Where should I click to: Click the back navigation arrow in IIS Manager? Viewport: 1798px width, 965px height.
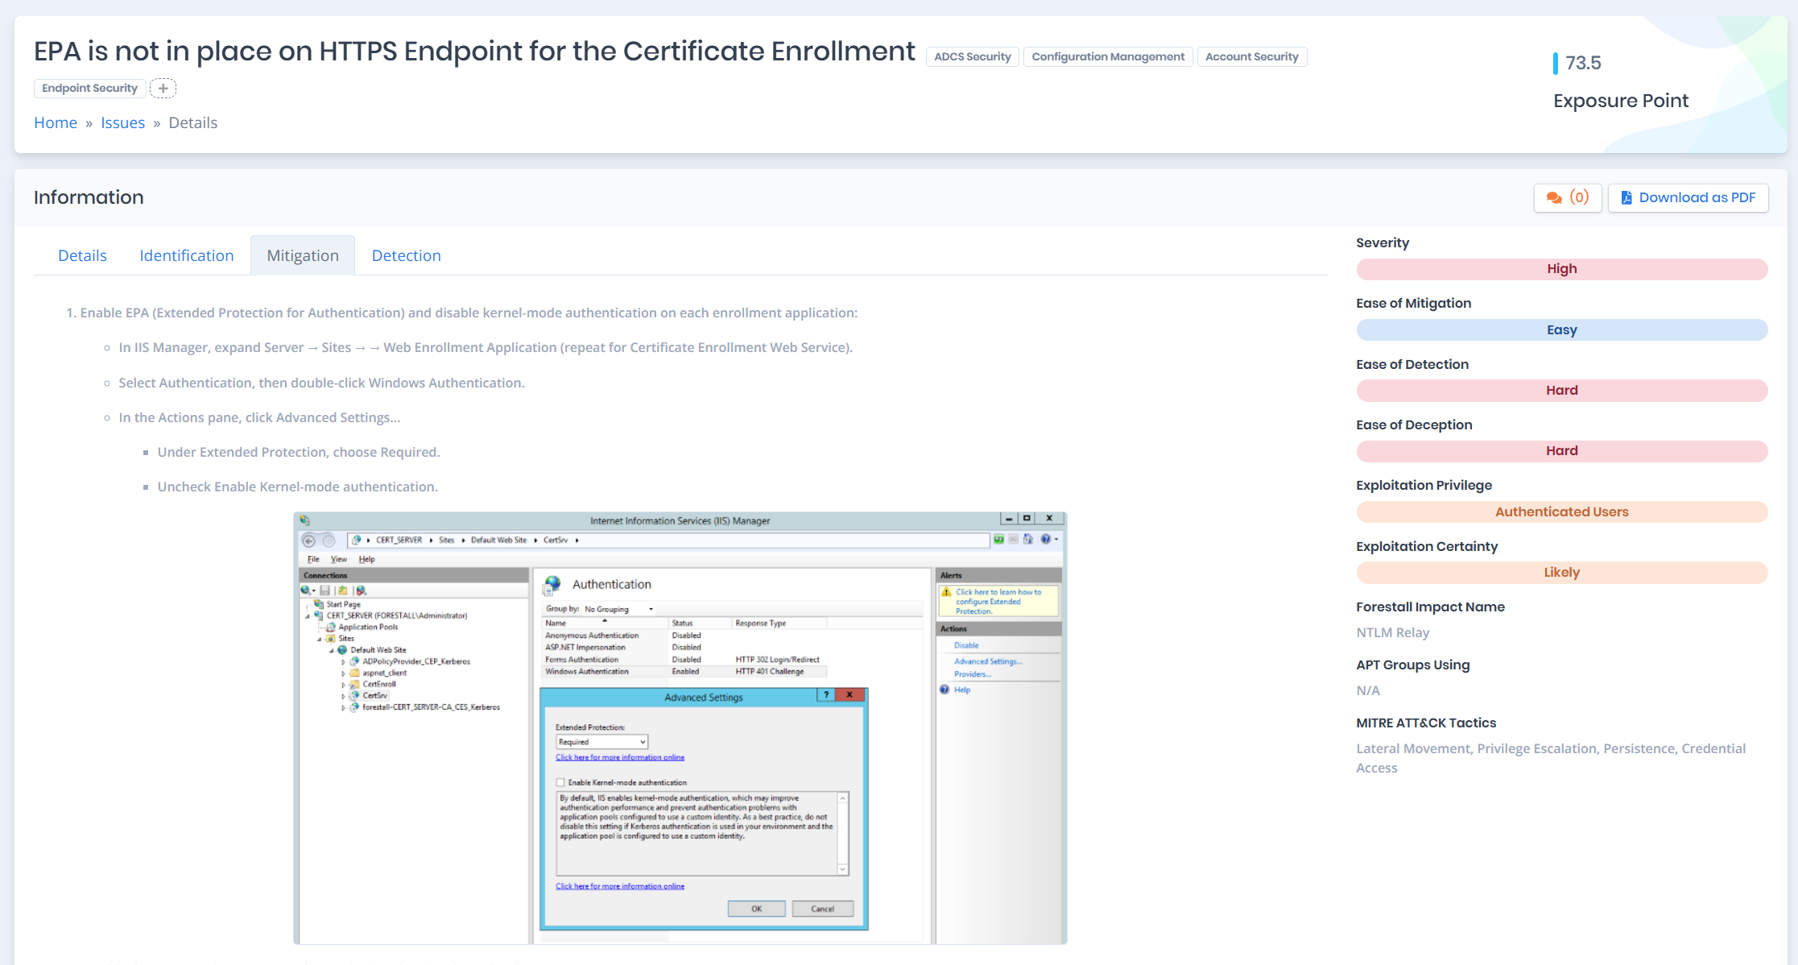tap(308, 540)
